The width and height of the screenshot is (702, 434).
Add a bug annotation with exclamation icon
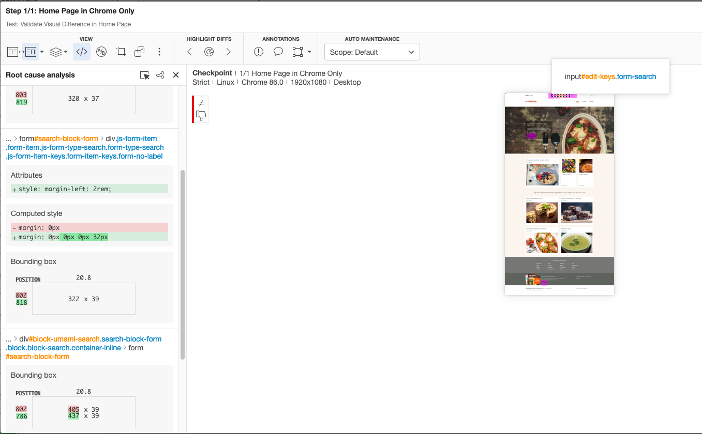259,52
